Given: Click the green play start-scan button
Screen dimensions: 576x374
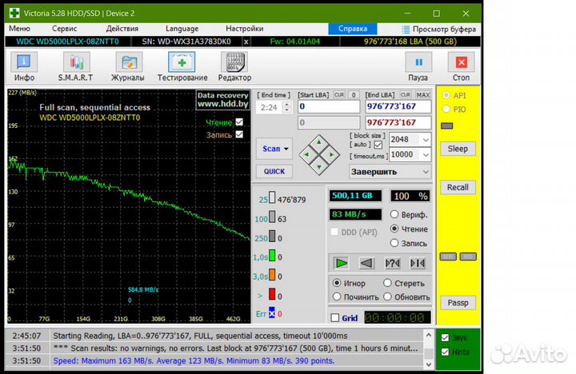Looking at the screenshot, I should point(342,263).
